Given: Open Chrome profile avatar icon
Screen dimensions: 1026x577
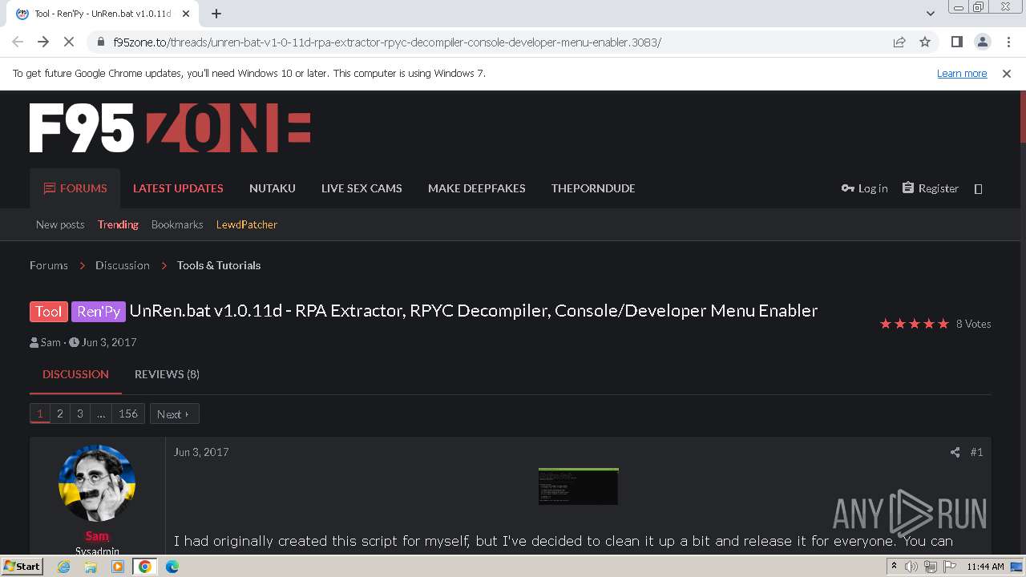Looking at the screenshot, I should (982, 42).
